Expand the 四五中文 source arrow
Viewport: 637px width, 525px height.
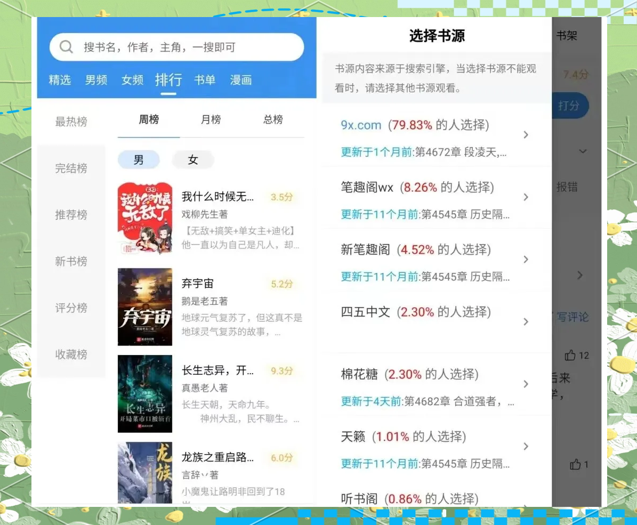tap(526, 322)
